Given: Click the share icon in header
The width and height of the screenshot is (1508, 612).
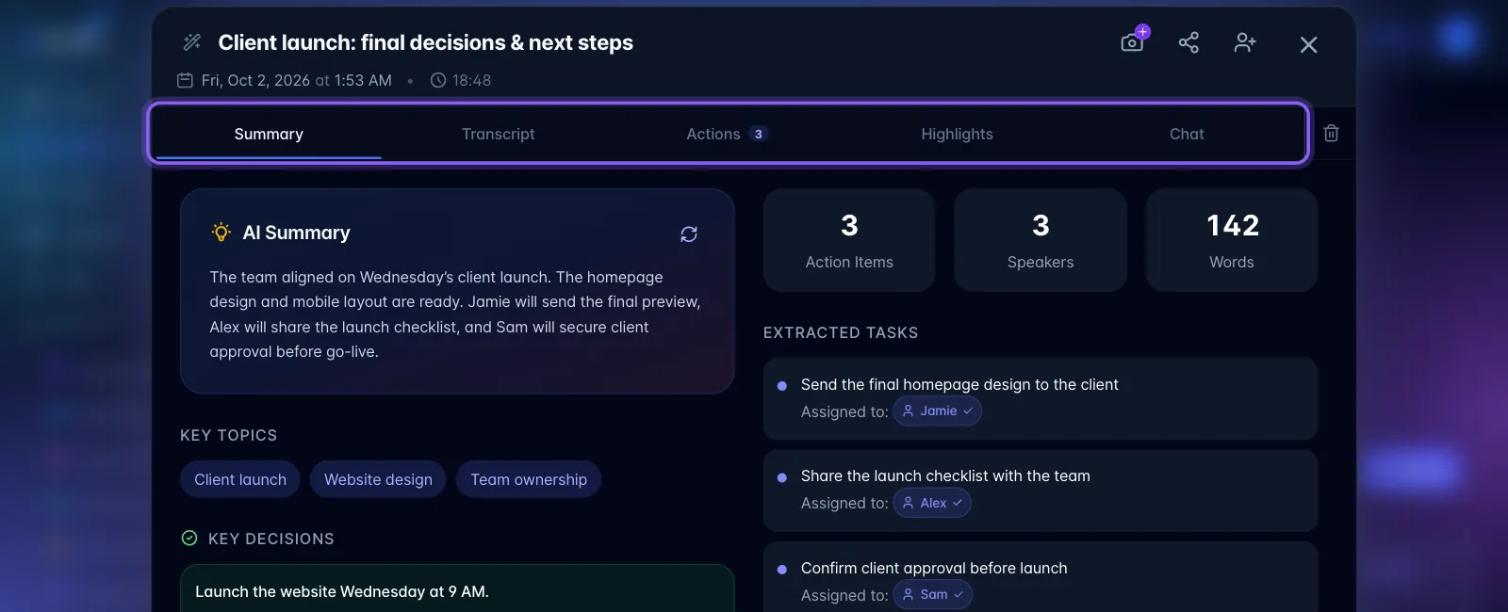Looking at the screenshot, I should point(1188,42).
